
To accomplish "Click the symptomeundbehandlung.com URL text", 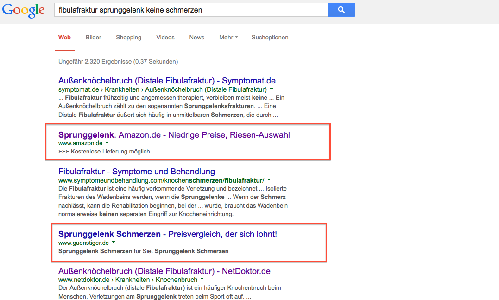I will pyautogui.click(x=161, y=180).
